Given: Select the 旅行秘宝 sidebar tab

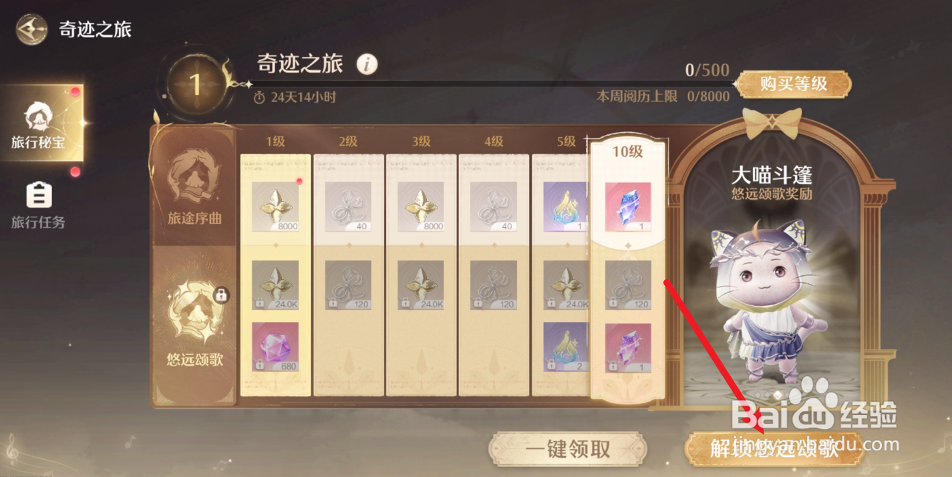Looking at the screenshot, I should tap(41, 124).
